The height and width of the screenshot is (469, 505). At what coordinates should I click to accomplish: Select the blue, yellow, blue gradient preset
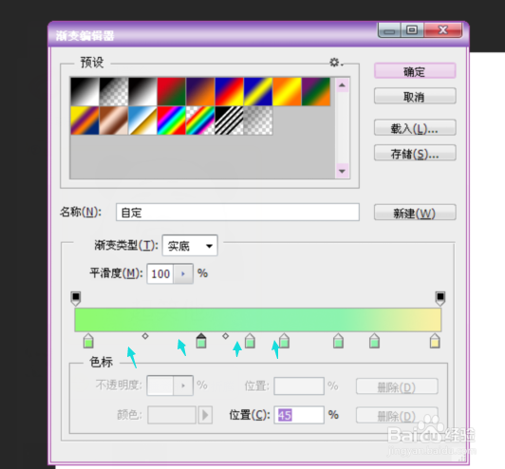pos(258,91)
